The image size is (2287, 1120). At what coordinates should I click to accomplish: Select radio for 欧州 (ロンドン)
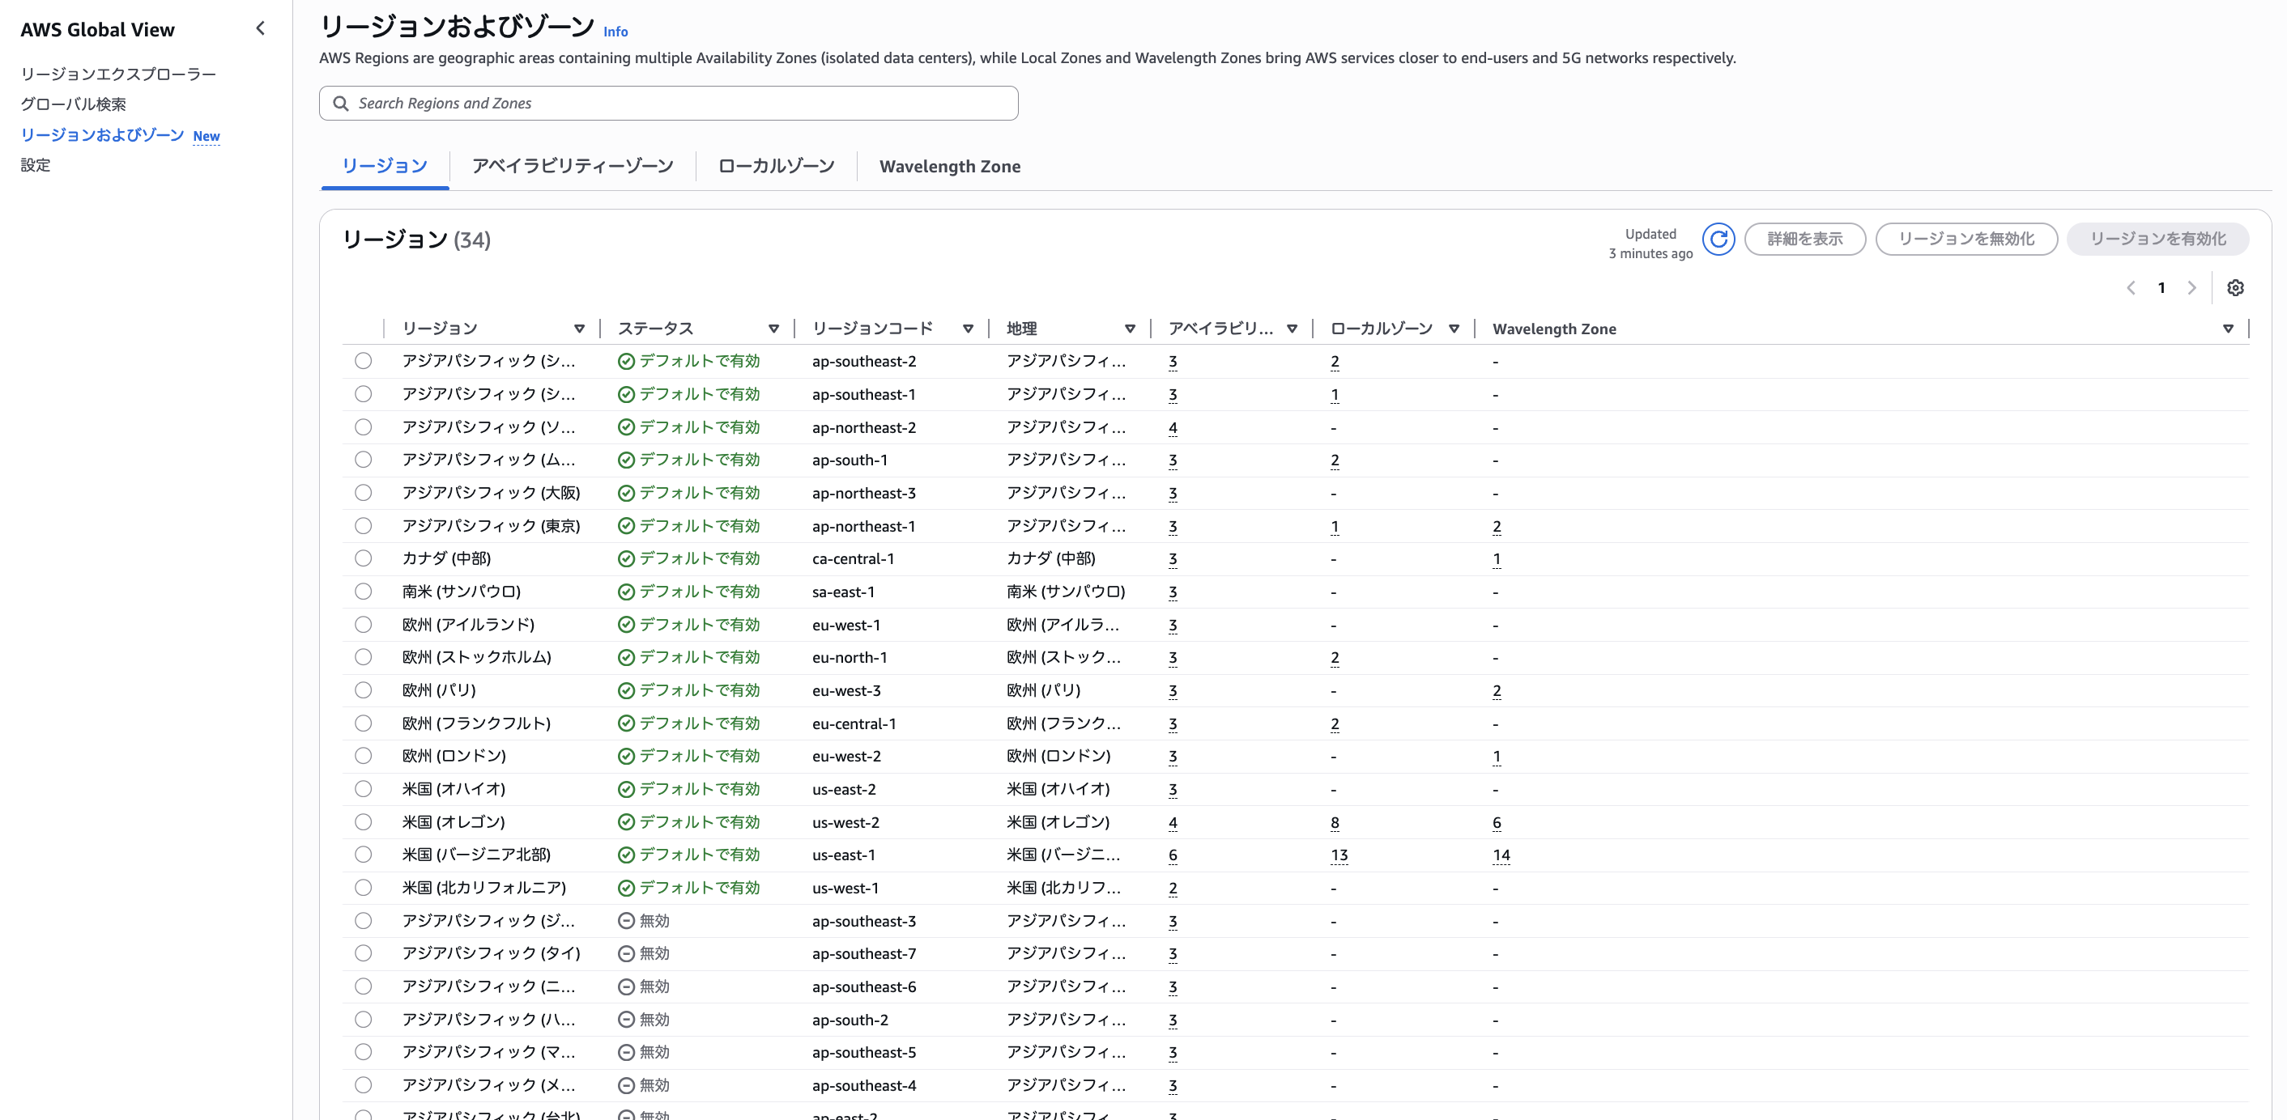363,755
